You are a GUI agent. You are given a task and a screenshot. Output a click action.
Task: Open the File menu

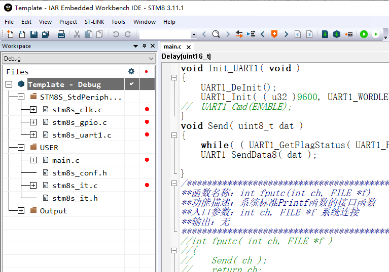tap(9, 22)
